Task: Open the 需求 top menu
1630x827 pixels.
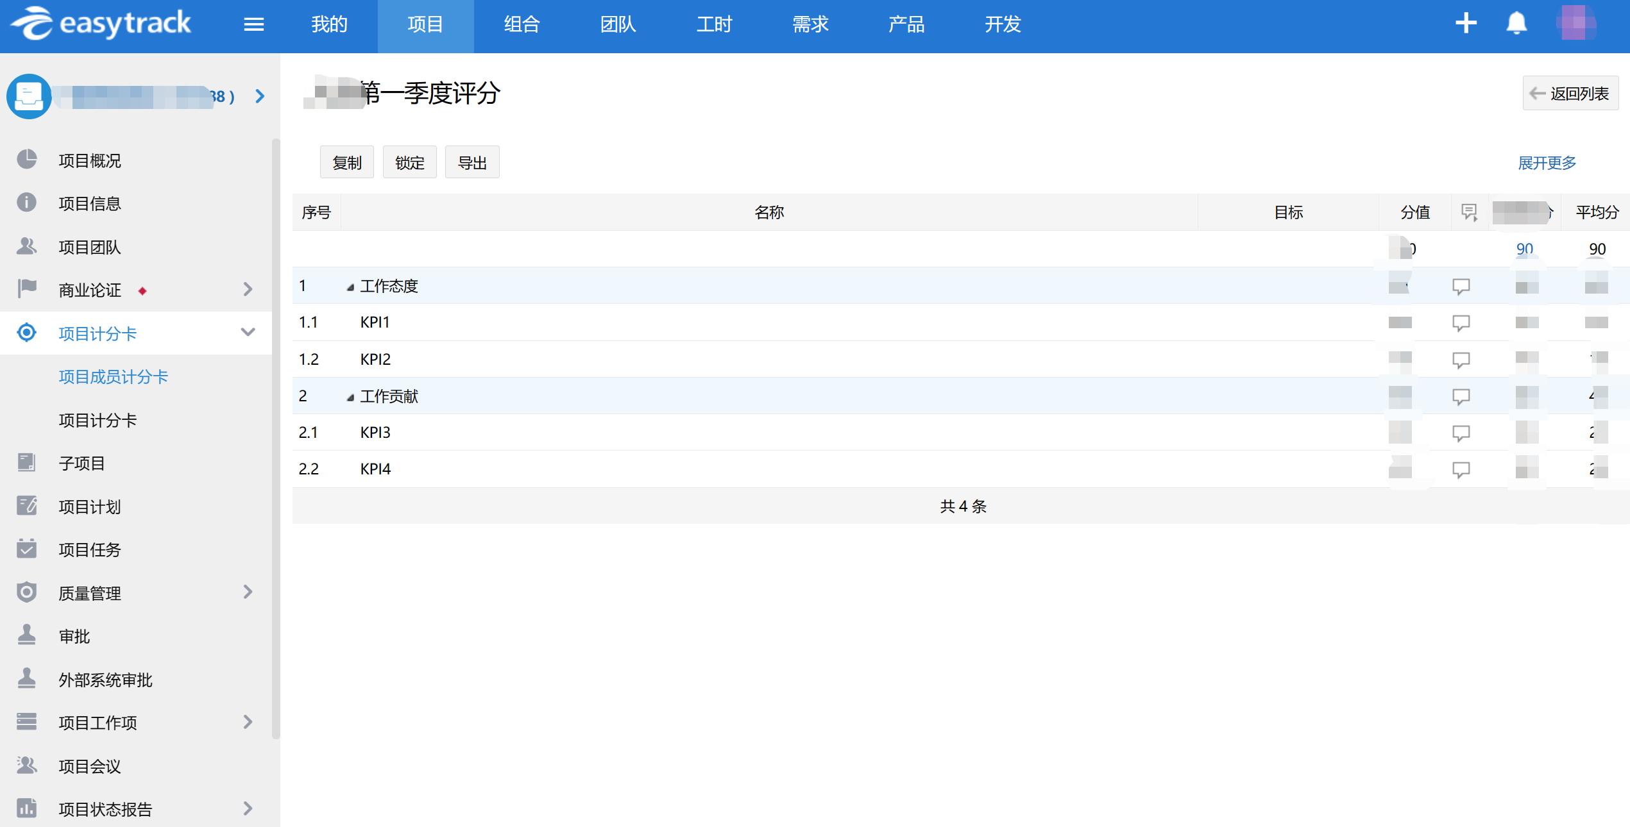Action: coord(810,24)
